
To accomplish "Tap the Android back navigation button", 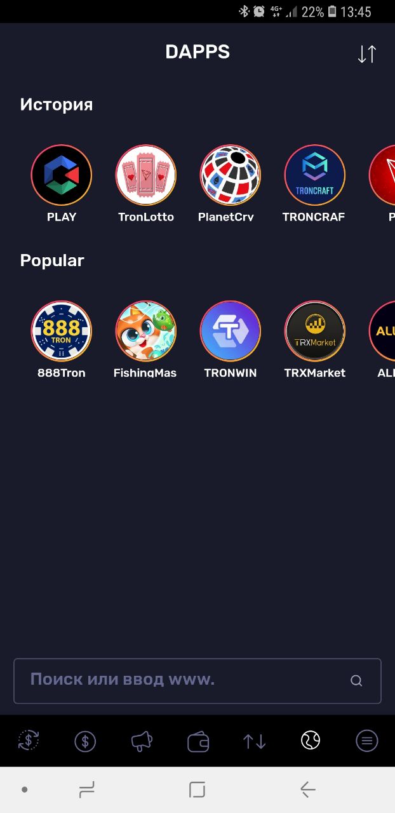I will pyautogui.click(x=308, y=789).
